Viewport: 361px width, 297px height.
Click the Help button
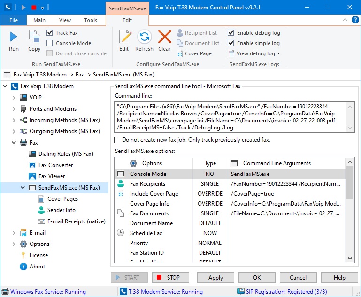(339, 278)
